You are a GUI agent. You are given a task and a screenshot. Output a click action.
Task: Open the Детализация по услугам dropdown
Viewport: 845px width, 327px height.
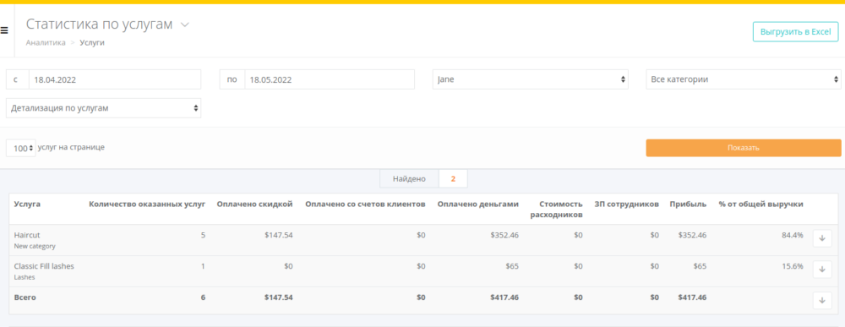(103, 108)
